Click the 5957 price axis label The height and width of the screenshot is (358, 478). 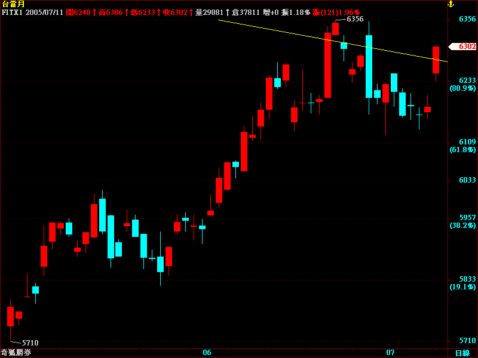pyautogui.click(x=467, y=218)
